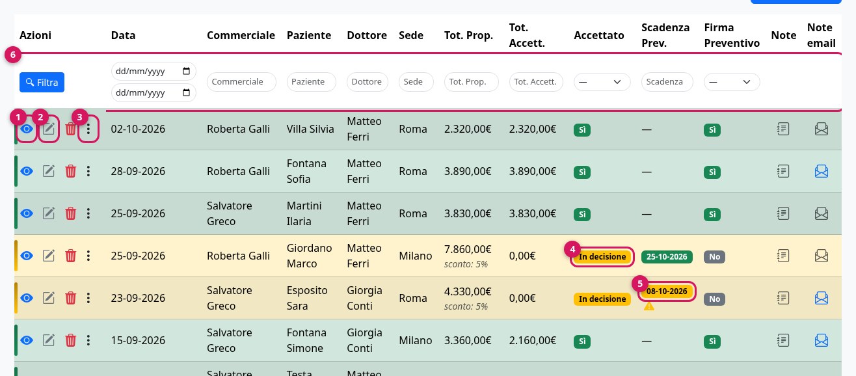Open more-actions menu for Martini Ilaria row
Image resolution: width=856 pixels, height=376 pixels.
(88, 213)
